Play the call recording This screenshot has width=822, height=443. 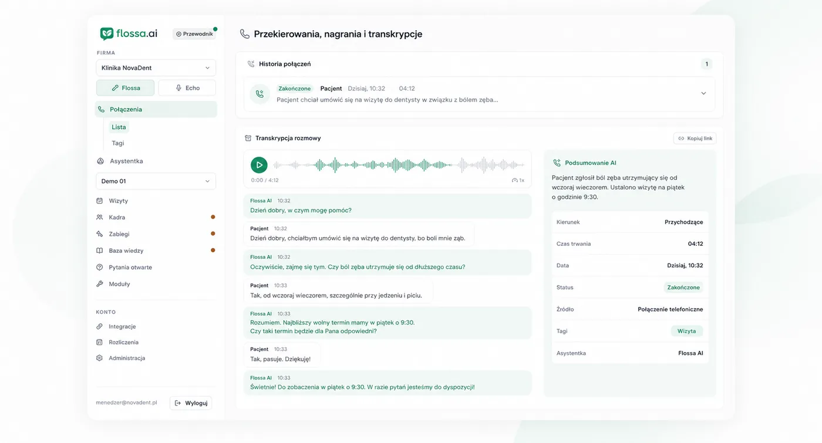coord(259,165)
